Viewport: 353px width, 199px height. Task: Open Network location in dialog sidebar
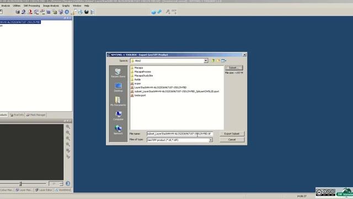pyautogui.click(x=118, y=130)
